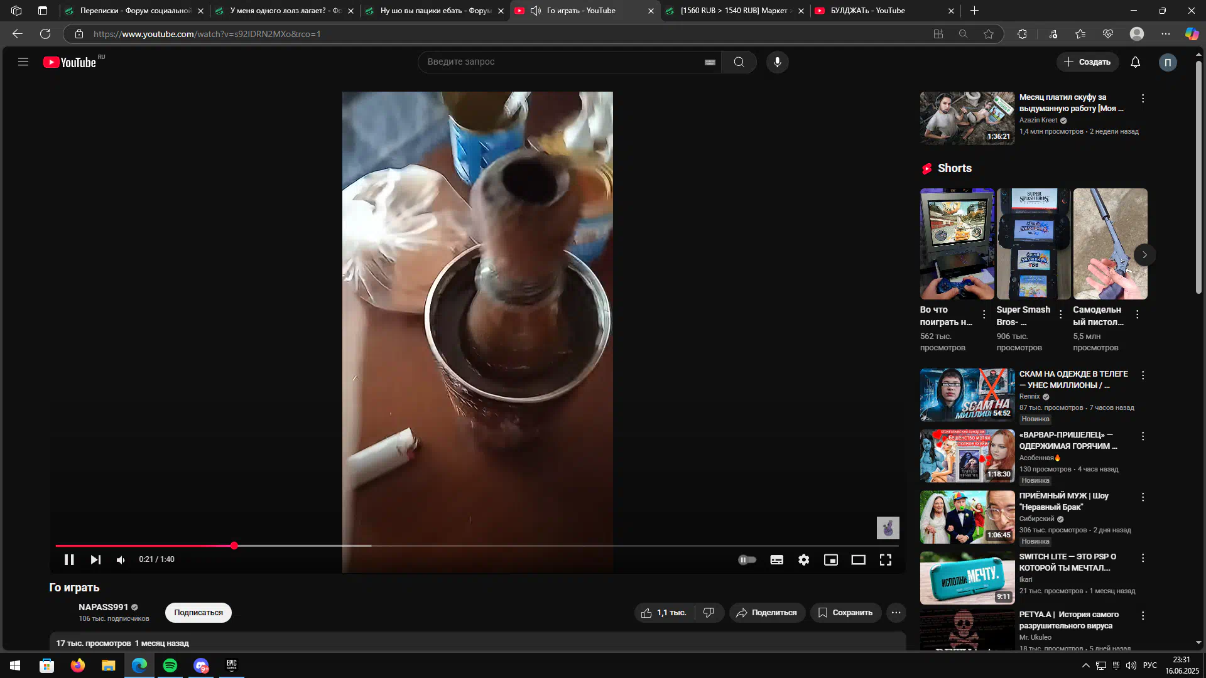The image size is (1206, 678).
Task: Open options for SWITCH LITE video
Action: coord(1143,558)
